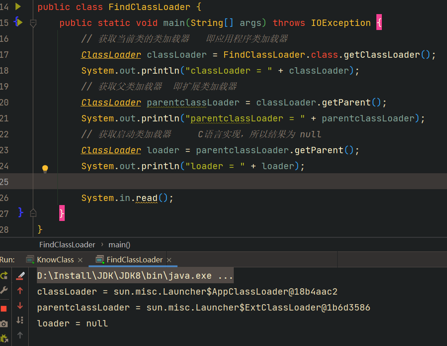
Task: Click the fold end marker on line 27
Action: (x=33, y=213)
